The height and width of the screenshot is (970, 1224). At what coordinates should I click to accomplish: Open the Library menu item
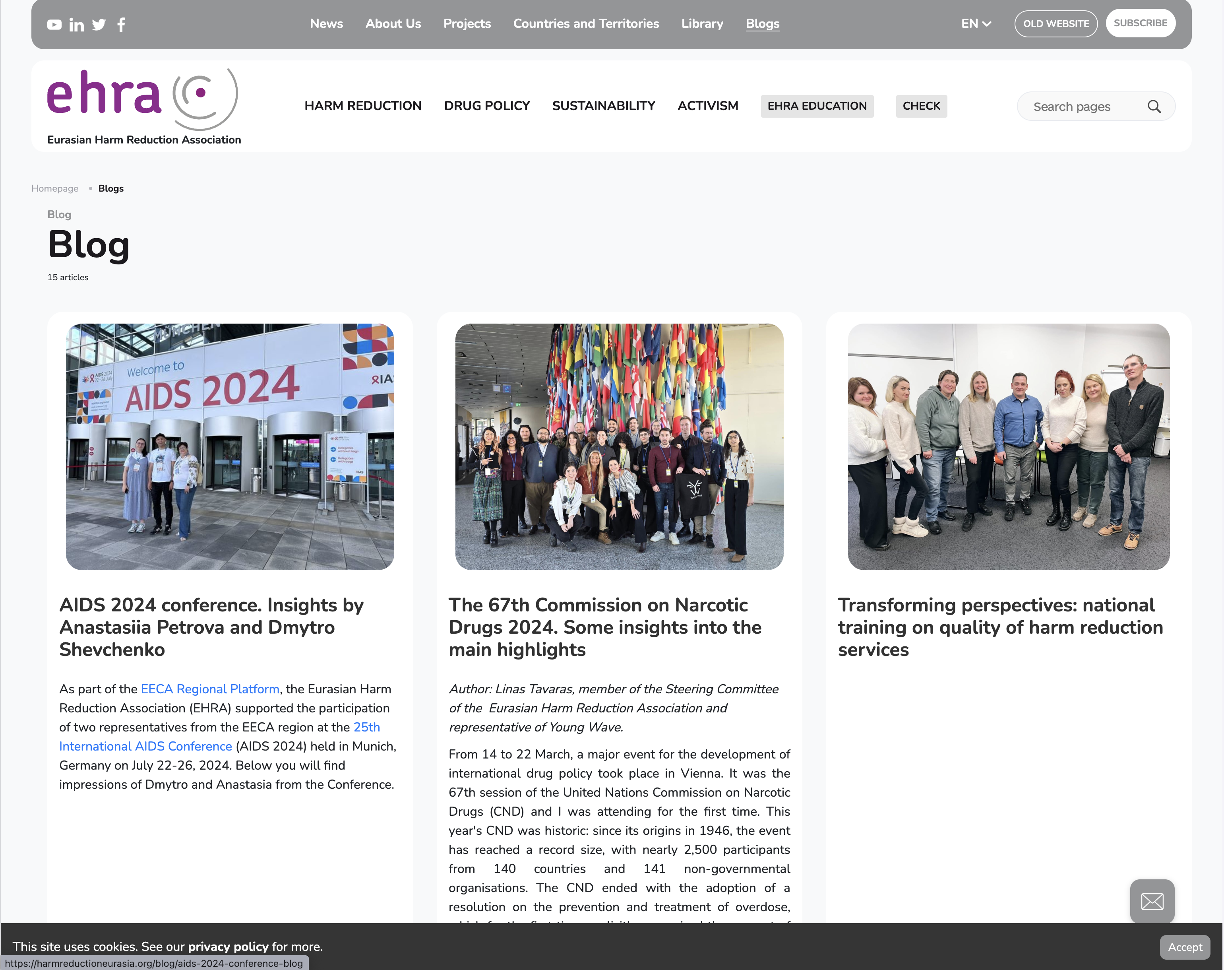pos(702,24)
